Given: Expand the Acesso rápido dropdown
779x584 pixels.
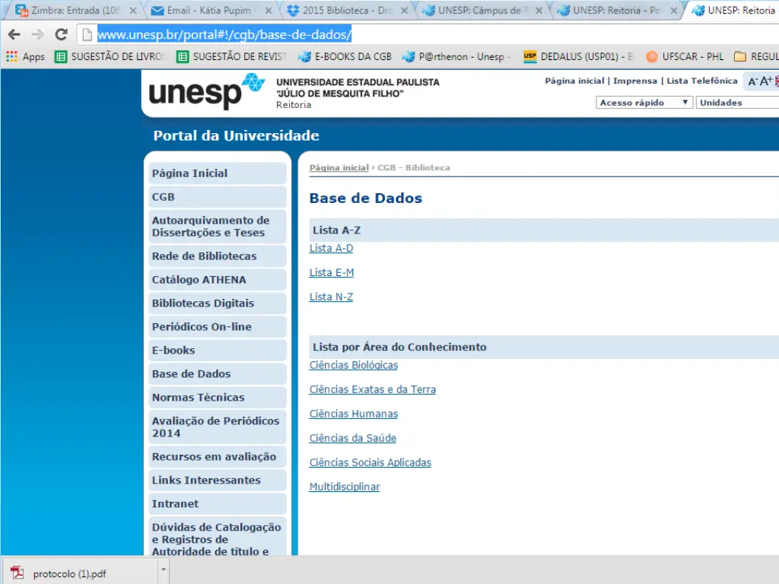Looking at the screenshot, I should 644,103.
